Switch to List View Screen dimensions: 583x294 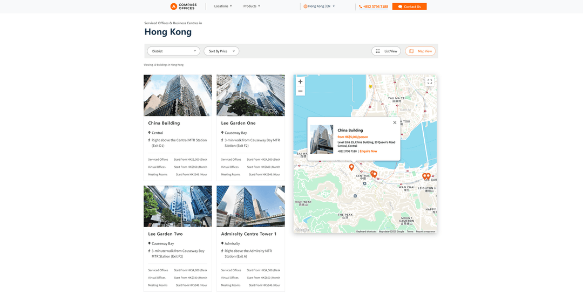click(x=386, y=51)
